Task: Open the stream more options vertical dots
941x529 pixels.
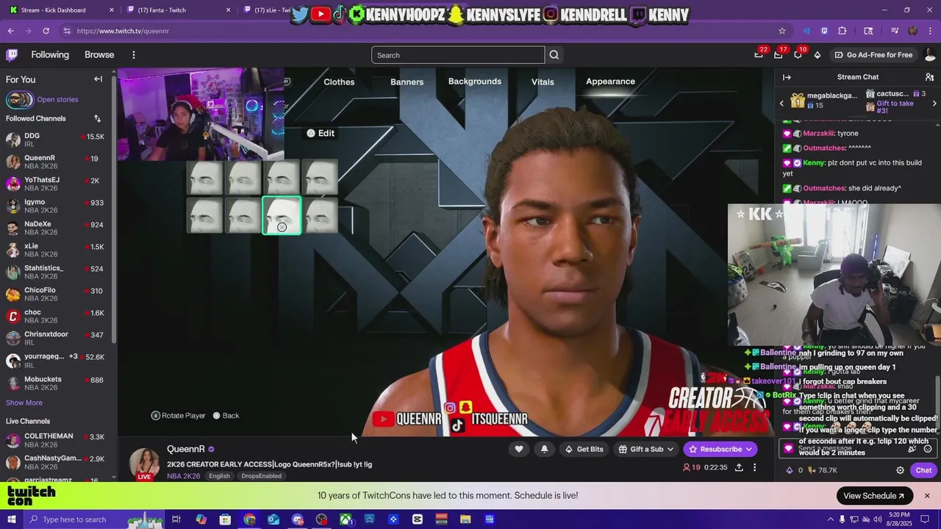Action: click(754, 467)
